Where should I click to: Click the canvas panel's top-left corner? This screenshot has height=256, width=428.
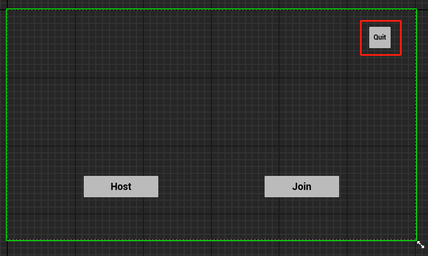6,9
